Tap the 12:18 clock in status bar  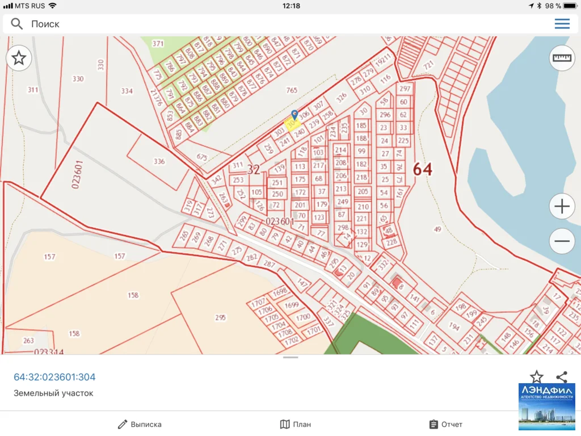[291, 6]
